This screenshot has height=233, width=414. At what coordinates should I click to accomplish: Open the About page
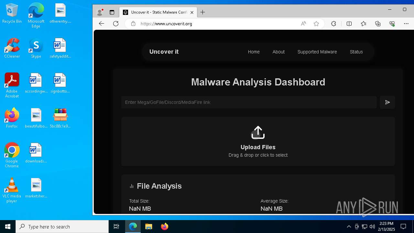click(x=278, y=52)
